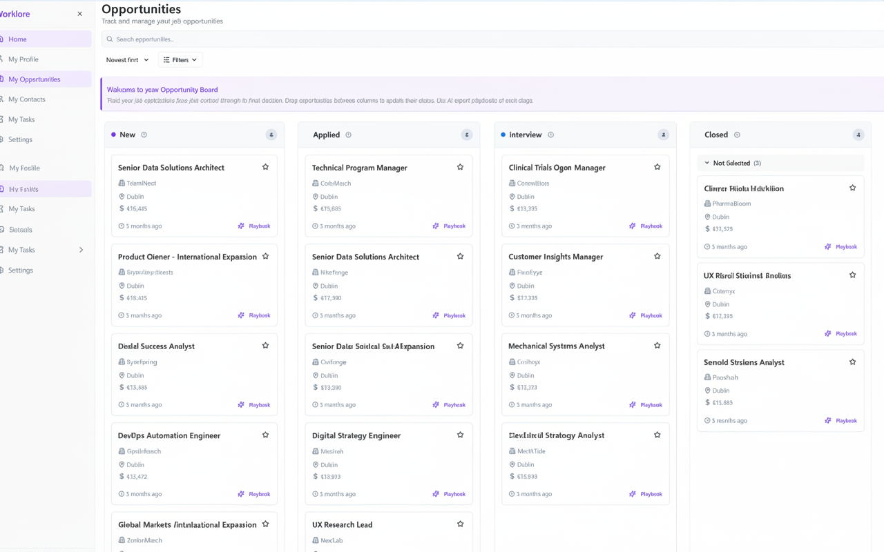The width and height of the screenshot is (884, 552).
Task: Favorite the Clinical Trials manager card
Action: pyautogui.click(x=657, y=167)
